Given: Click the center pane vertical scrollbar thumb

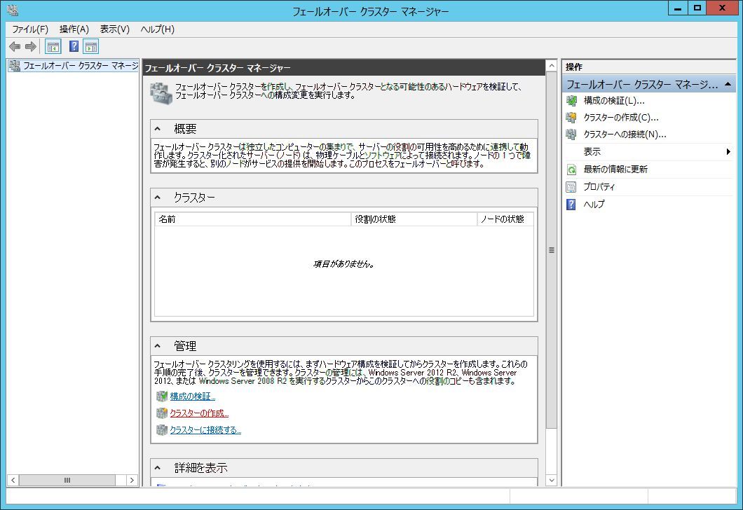Looking at the screenshot, I should tap(551, 250).
